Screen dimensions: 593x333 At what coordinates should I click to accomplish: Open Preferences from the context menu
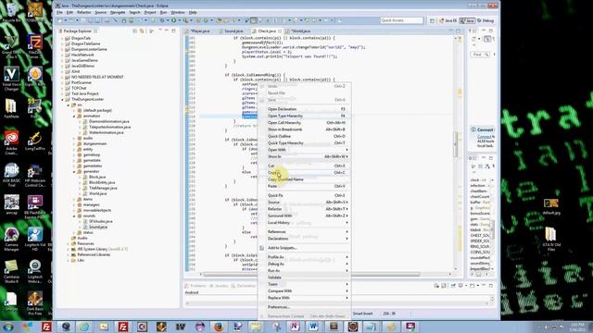[305, 307]
